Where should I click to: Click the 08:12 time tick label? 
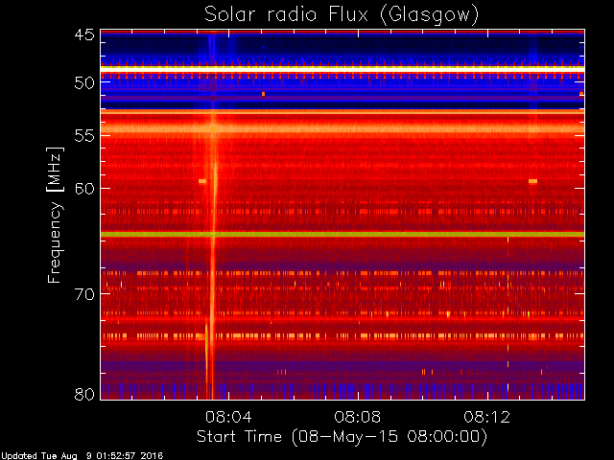coord(487,417)
